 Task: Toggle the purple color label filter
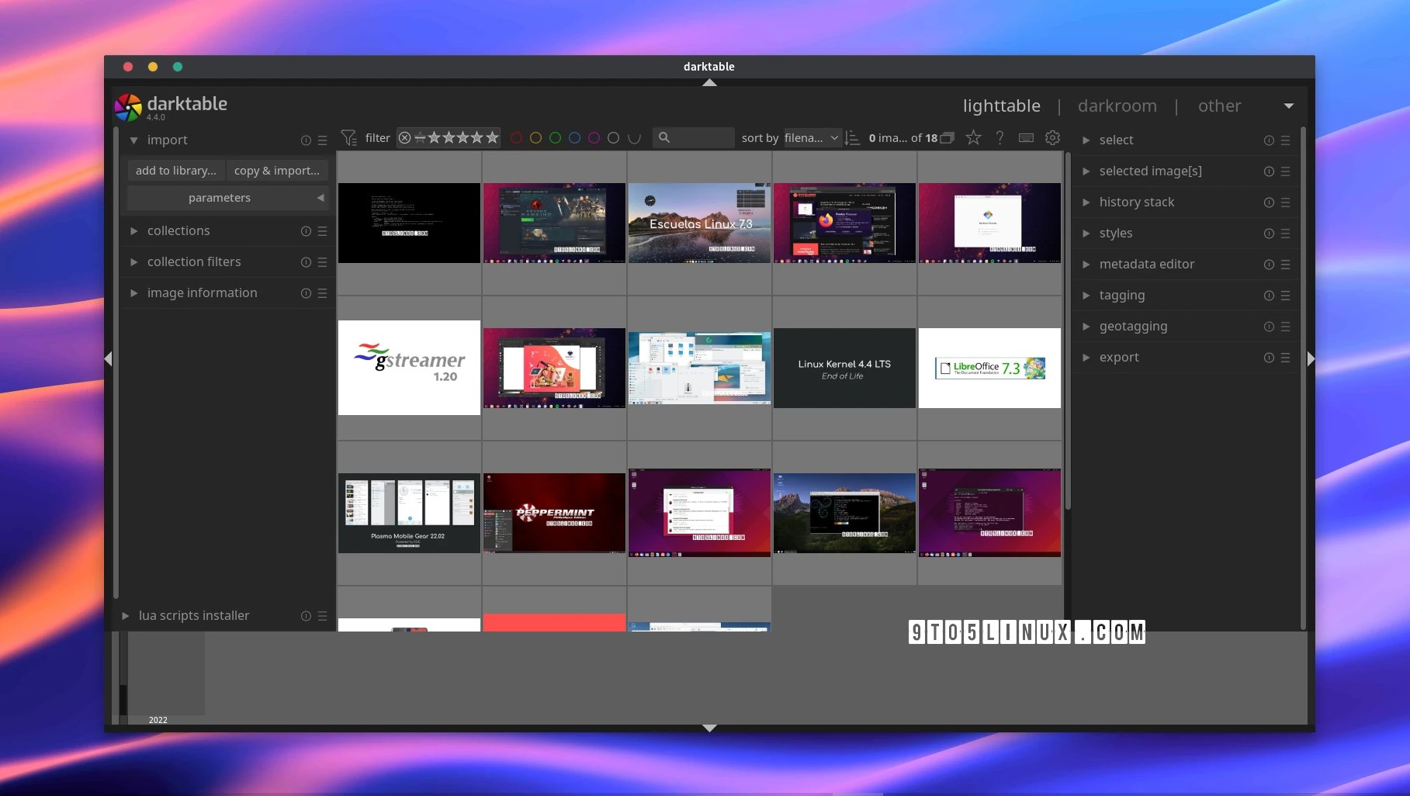[594, 138]
